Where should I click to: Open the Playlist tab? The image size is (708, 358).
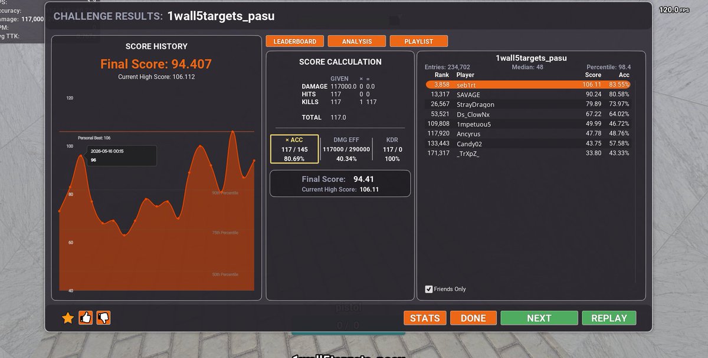pos(419,41)
